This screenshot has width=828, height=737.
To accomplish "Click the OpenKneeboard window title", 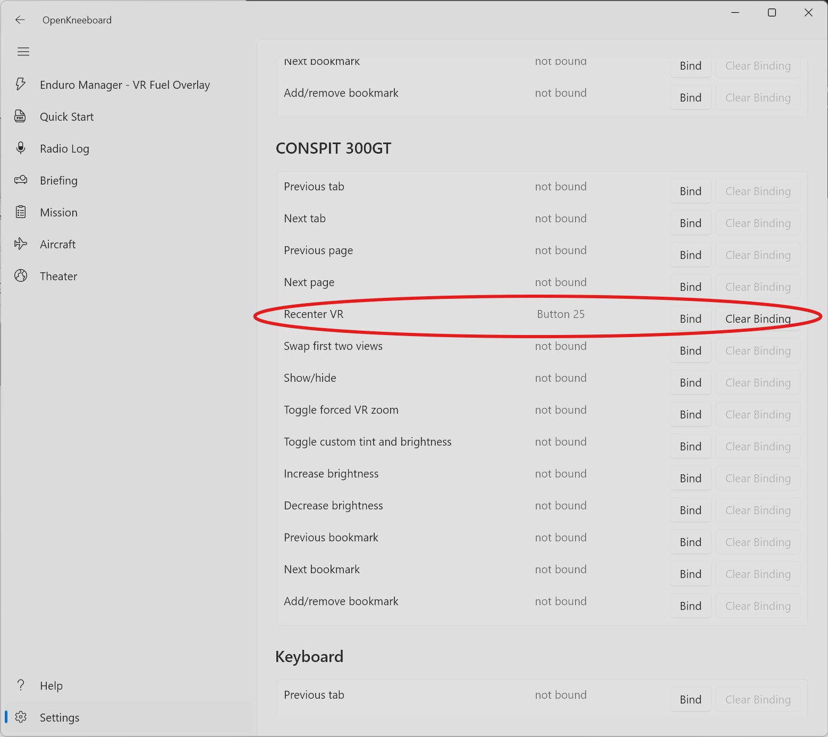I will [77, 20].
